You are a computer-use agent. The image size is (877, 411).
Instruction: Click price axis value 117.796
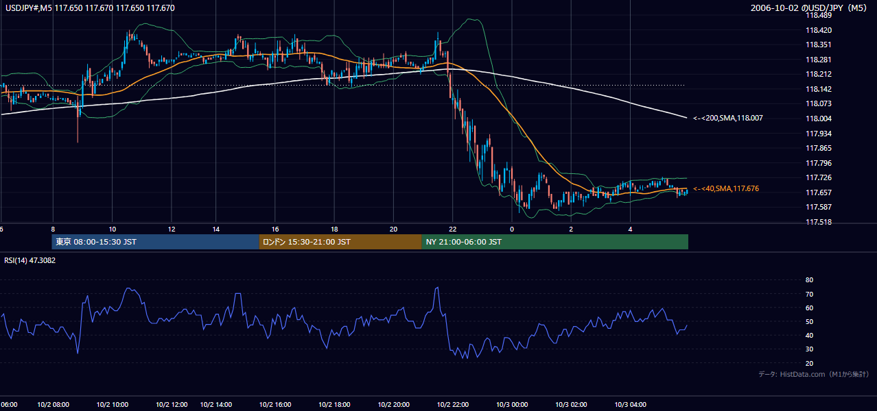tap(818, 163)
